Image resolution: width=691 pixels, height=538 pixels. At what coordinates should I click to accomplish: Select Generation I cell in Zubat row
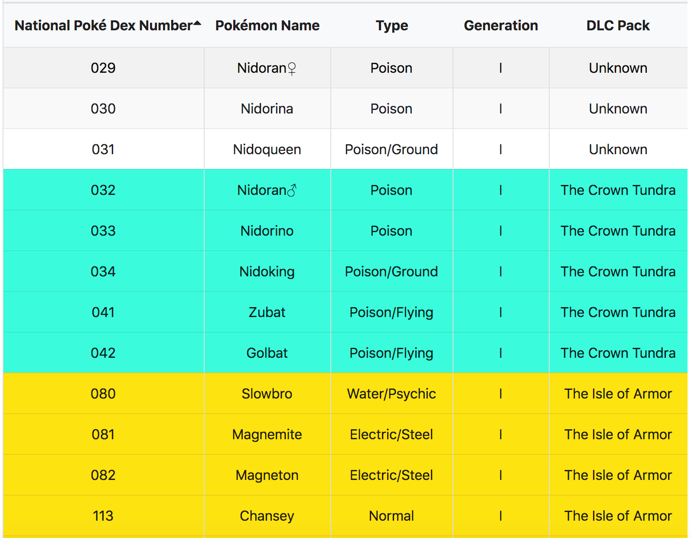501,312
